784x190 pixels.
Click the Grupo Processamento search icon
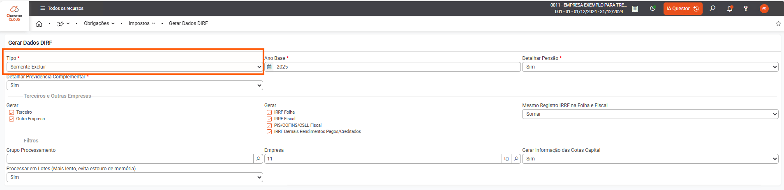click(x=258, y=159)
